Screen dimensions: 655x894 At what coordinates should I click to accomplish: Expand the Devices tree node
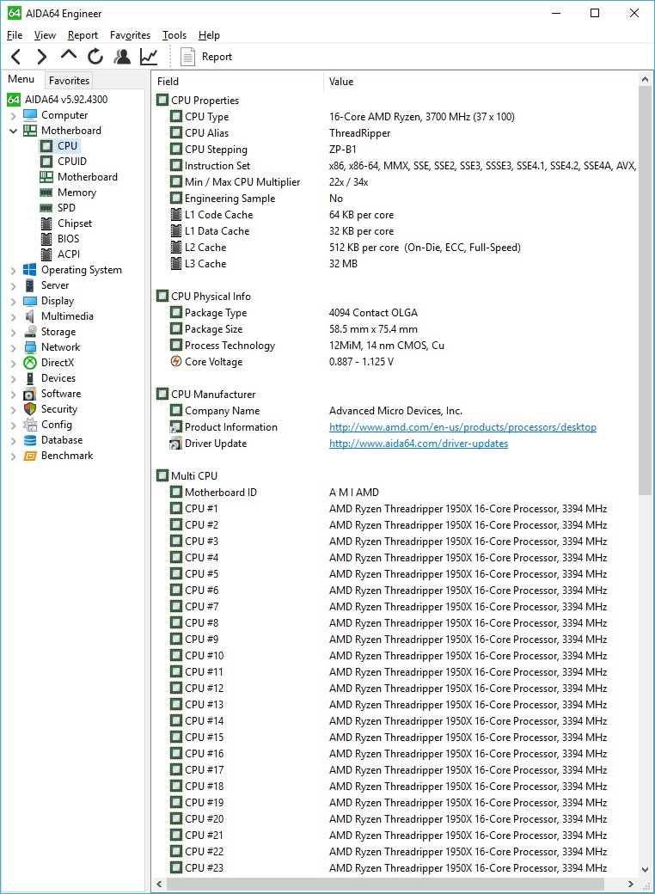[x=13, y=378]
